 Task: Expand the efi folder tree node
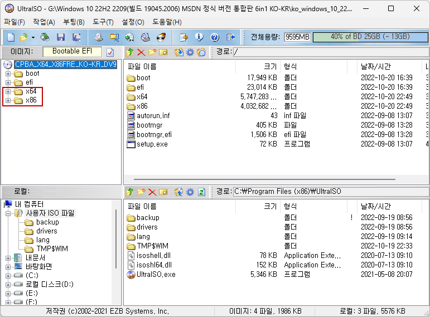click(8, 82)
